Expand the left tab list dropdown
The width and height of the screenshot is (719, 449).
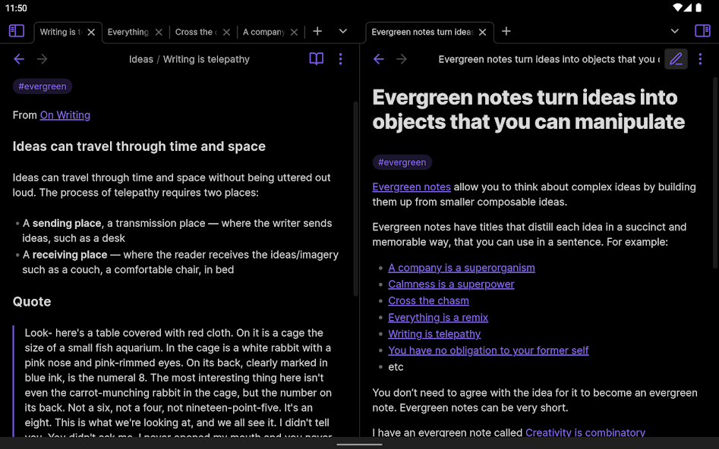343,31
